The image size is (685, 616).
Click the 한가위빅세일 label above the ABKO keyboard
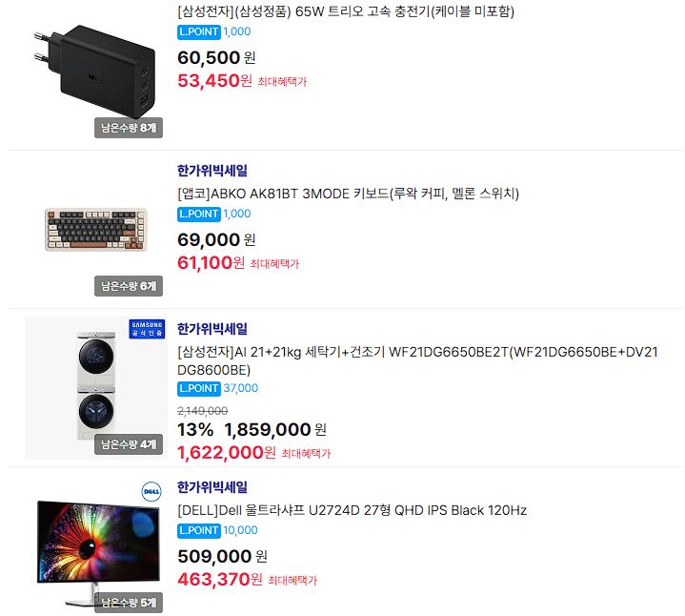(x=212, y=171)
